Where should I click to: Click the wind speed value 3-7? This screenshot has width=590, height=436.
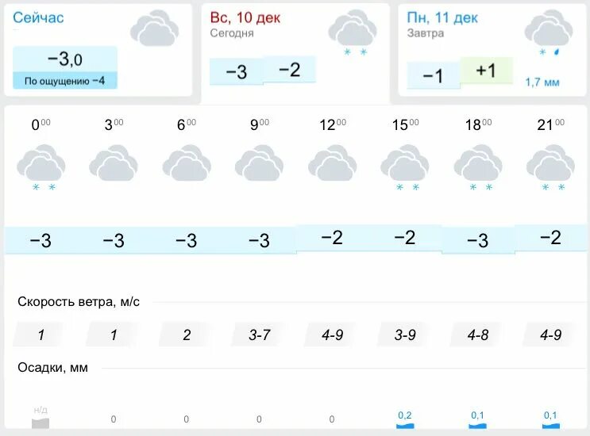(260, 335)
